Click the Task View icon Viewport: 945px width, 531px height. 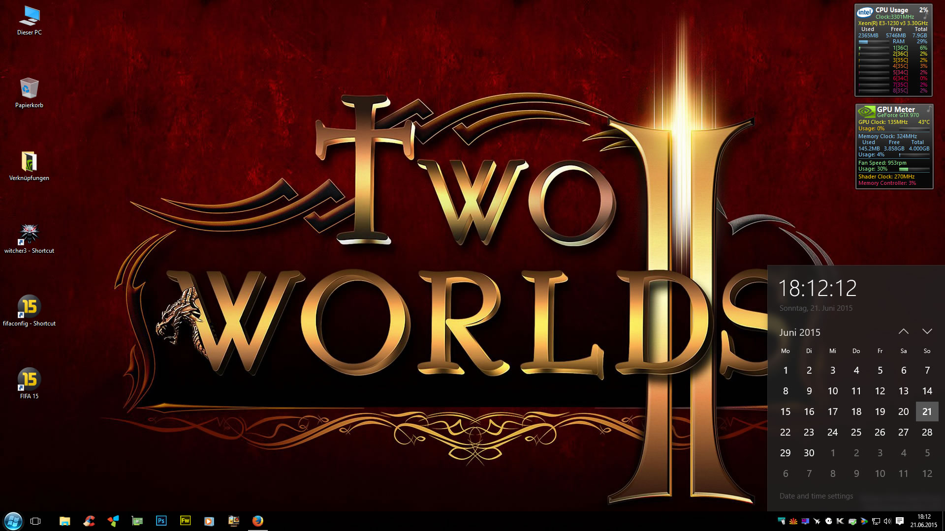tap(35, 521)
